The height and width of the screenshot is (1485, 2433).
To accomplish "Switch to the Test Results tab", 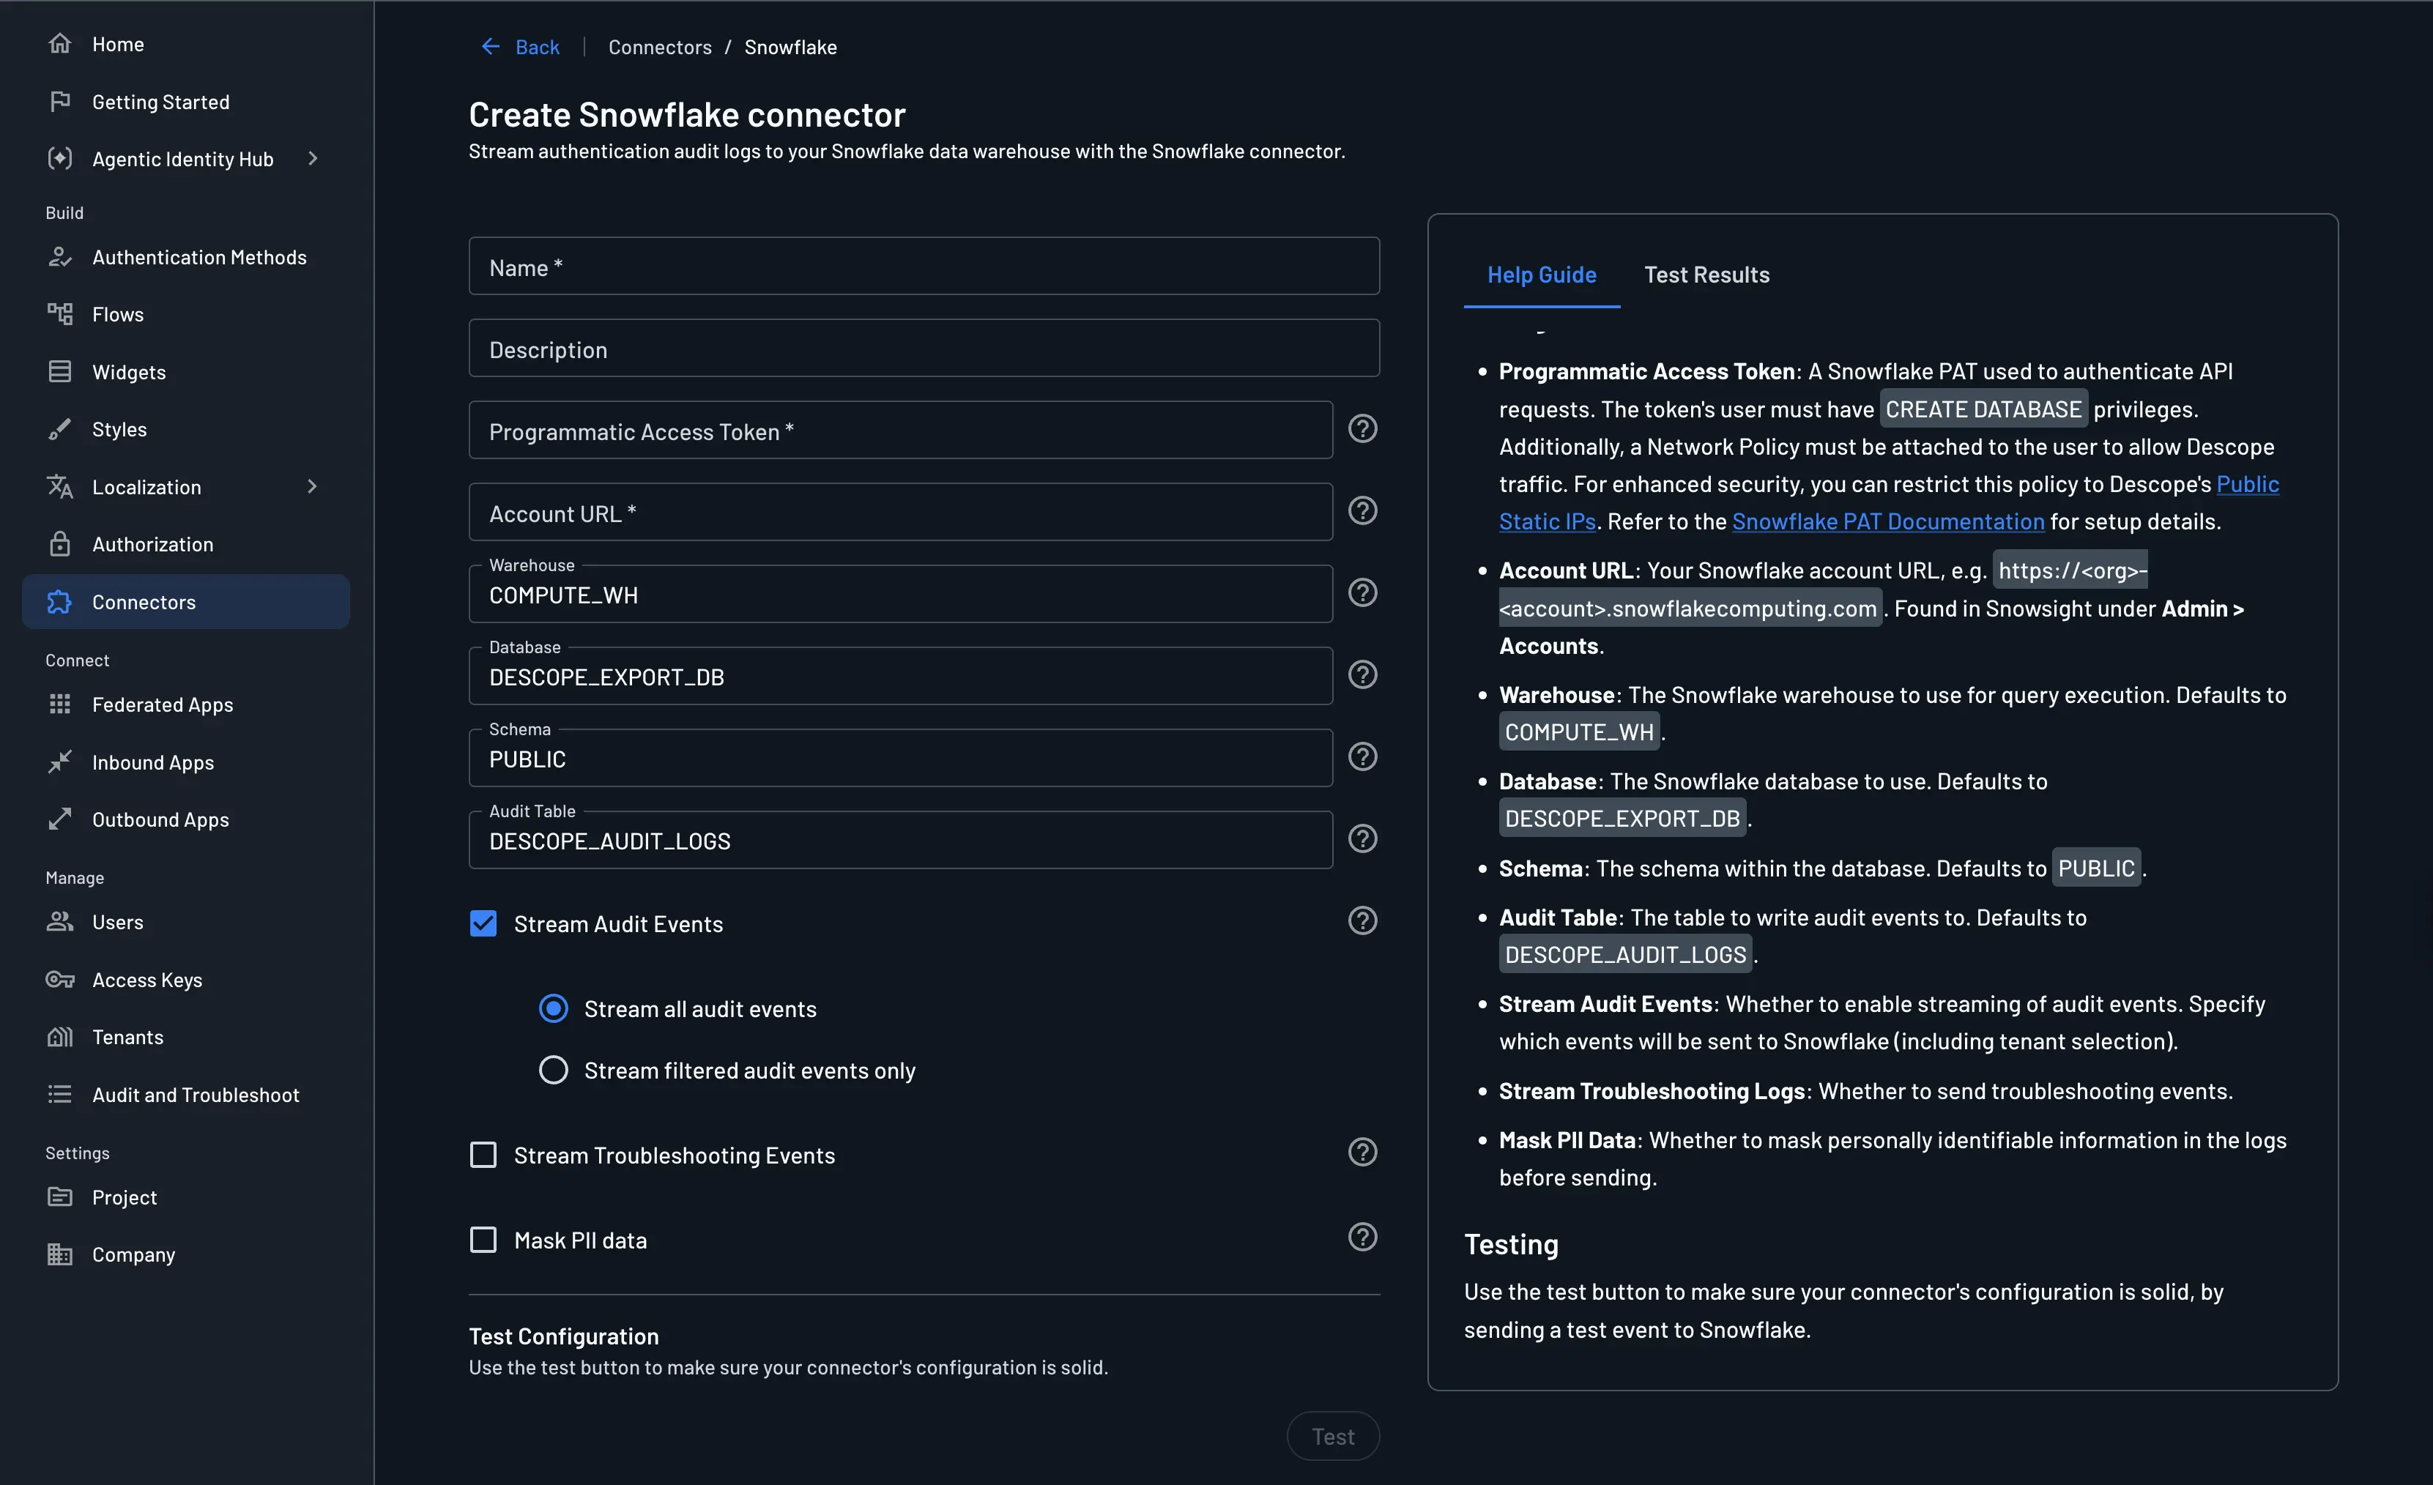I will tap(1706, 275).
